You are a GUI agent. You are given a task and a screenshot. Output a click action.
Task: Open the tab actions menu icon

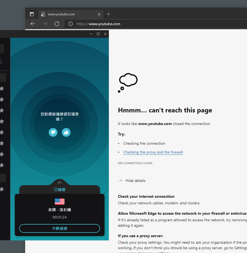[x=32, y=14]
